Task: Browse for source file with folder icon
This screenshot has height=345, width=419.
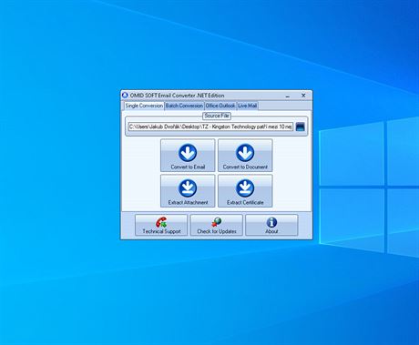Action: point(300,127)
